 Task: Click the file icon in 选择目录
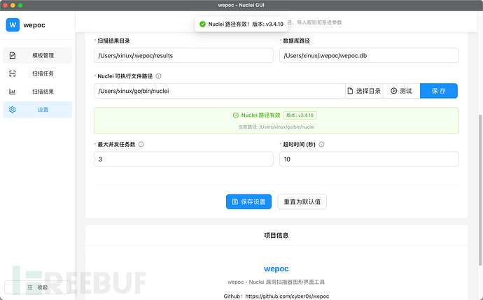(x=350, y=91)
